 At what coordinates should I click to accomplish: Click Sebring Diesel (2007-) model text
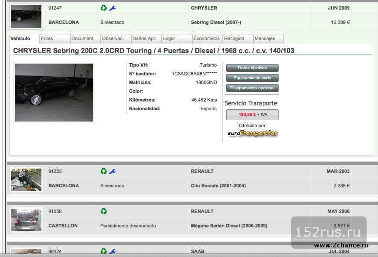click(x=216, y=22)
